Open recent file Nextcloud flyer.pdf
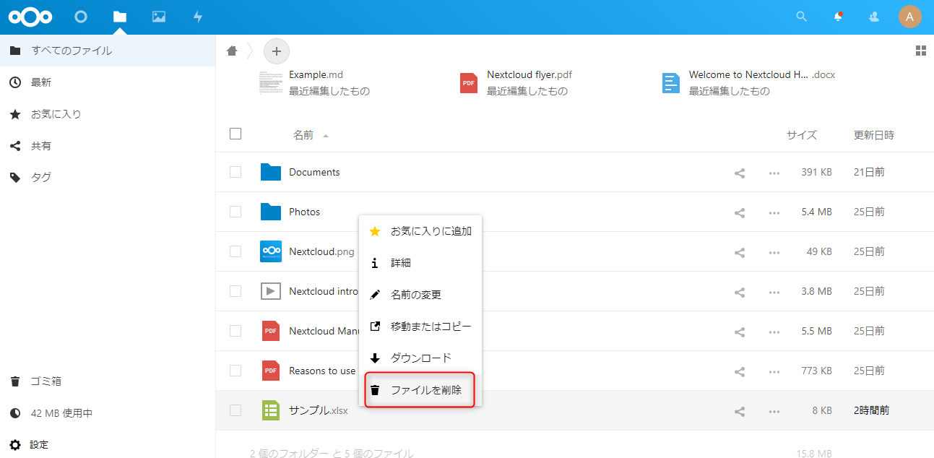This screenshot has width=934, height=458. pos(529,74)
